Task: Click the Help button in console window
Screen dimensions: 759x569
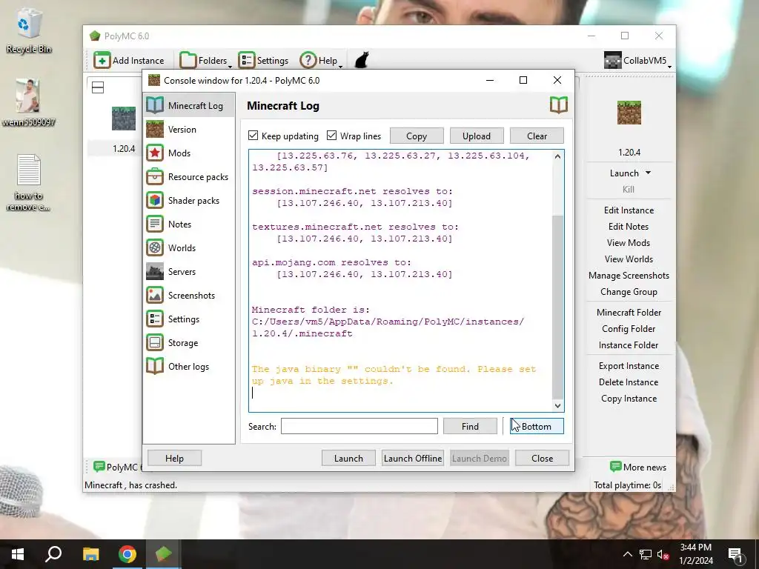Action: coord(174,458)
